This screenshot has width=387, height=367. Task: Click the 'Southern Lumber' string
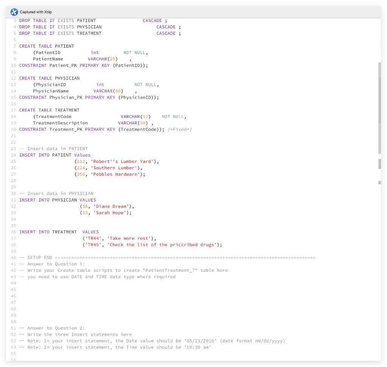click(114, 168)
